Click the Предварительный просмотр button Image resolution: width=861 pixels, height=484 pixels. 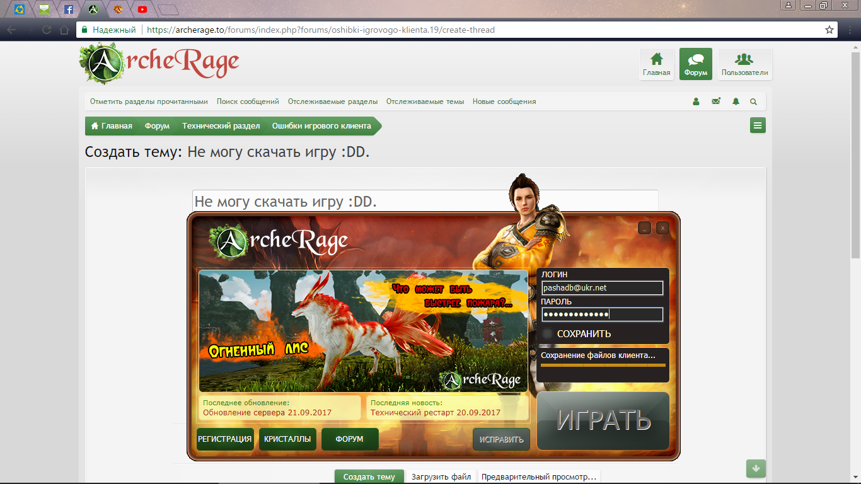(539, 477)
